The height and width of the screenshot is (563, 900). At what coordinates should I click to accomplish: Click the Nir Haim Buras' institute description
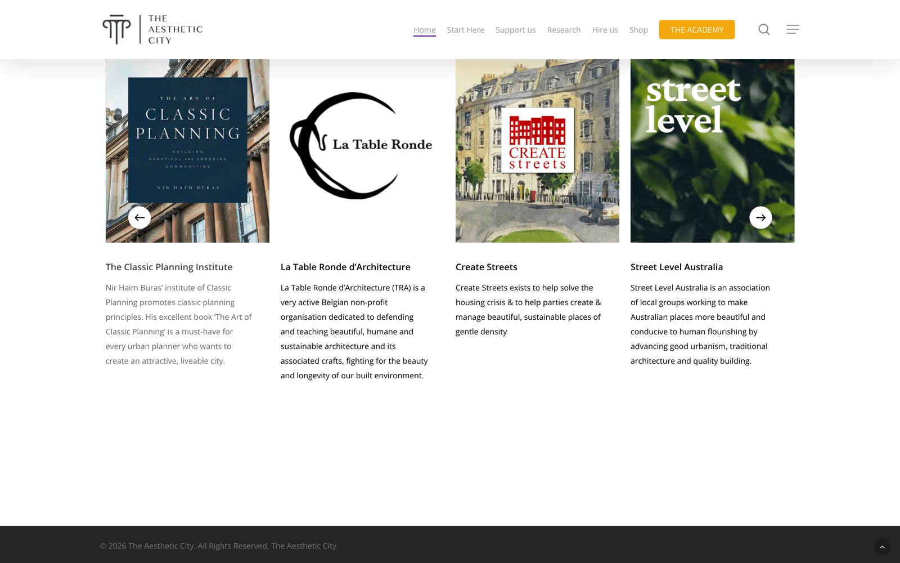tap(179, 324)
